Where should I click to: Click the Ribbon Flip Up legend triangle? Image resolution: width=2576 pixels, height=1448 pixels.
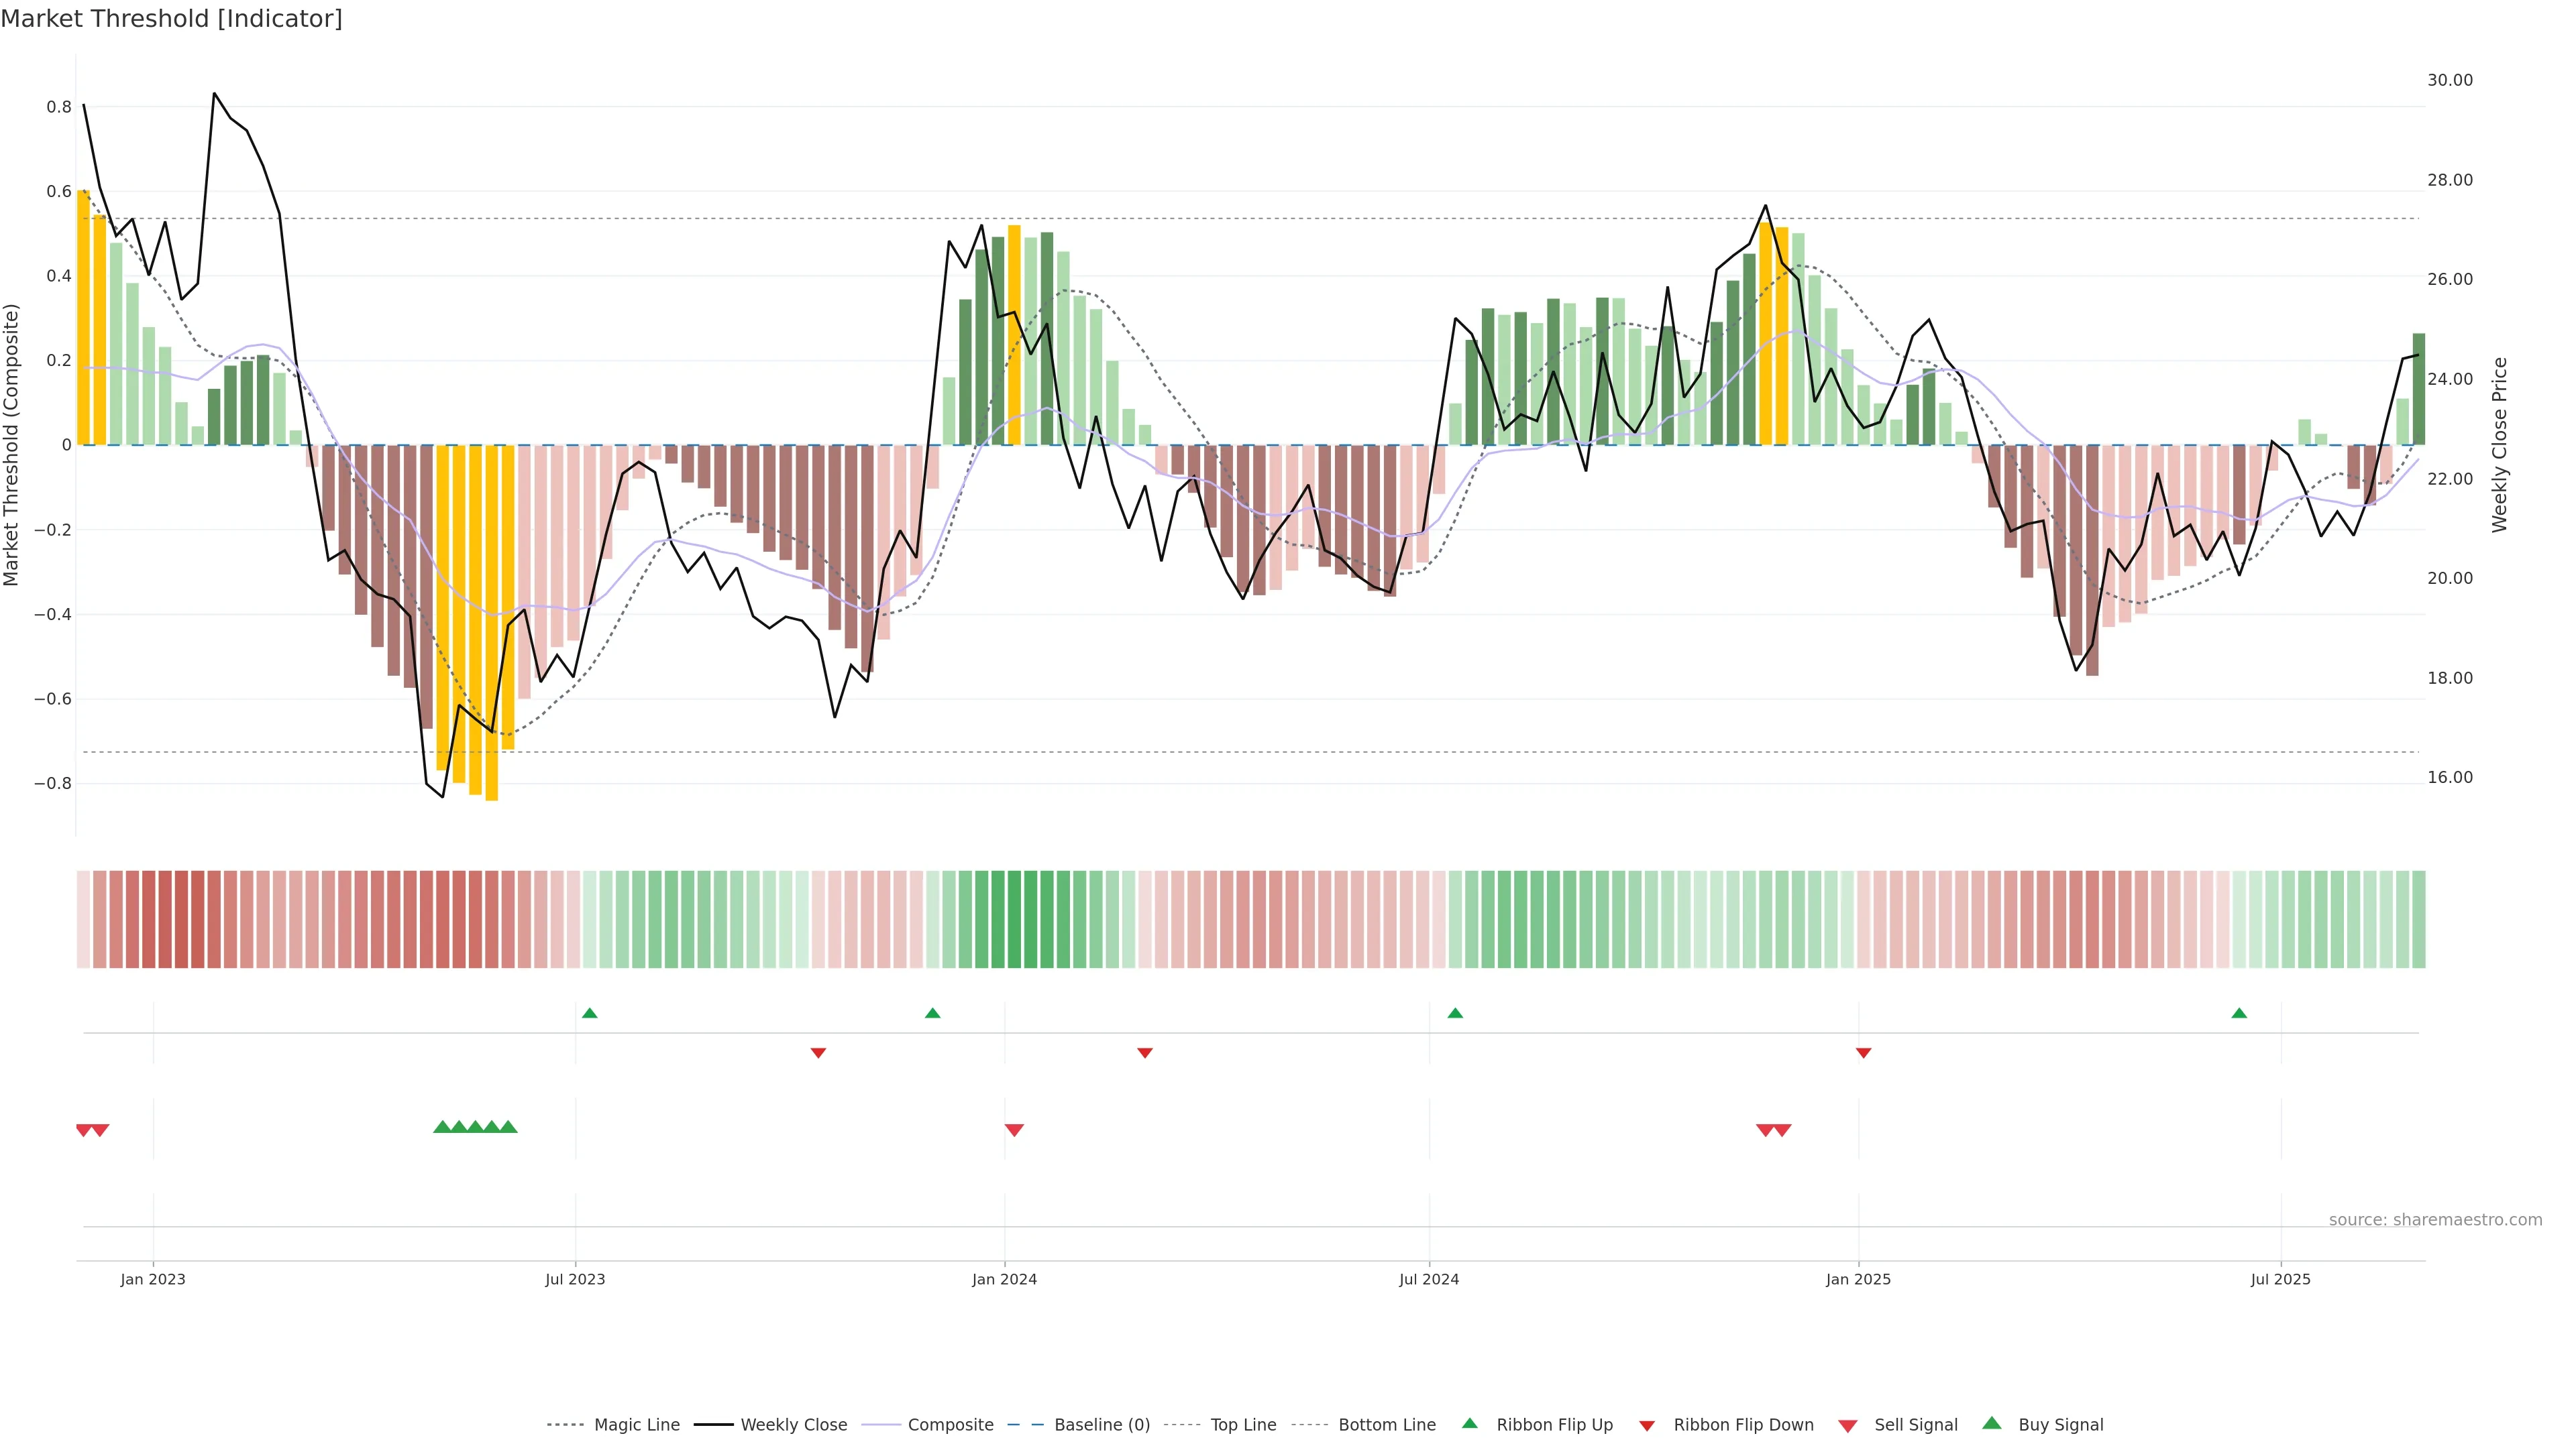1469,1423
